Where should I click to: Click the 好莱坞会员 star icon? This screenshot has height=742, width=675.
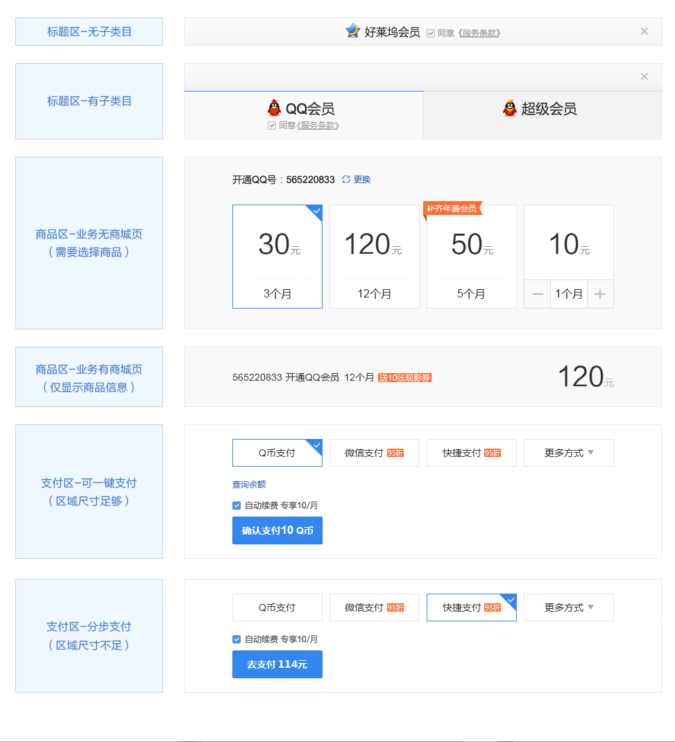tap(352, 31)
